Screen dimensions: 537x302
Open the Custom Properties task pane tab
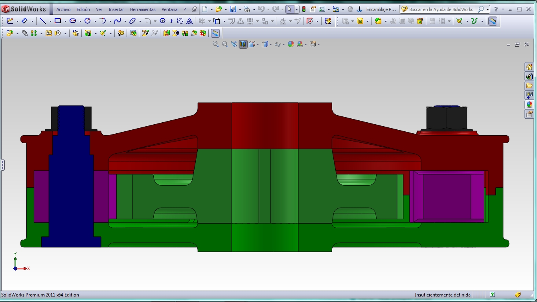click(529, 114)
